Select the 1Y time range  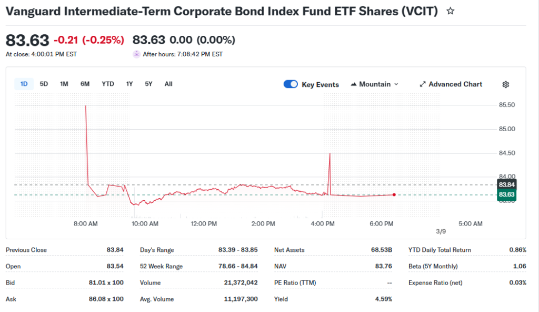129,84
